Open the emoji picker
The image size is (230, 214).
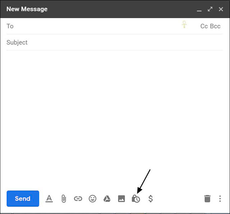coord(93,199)
